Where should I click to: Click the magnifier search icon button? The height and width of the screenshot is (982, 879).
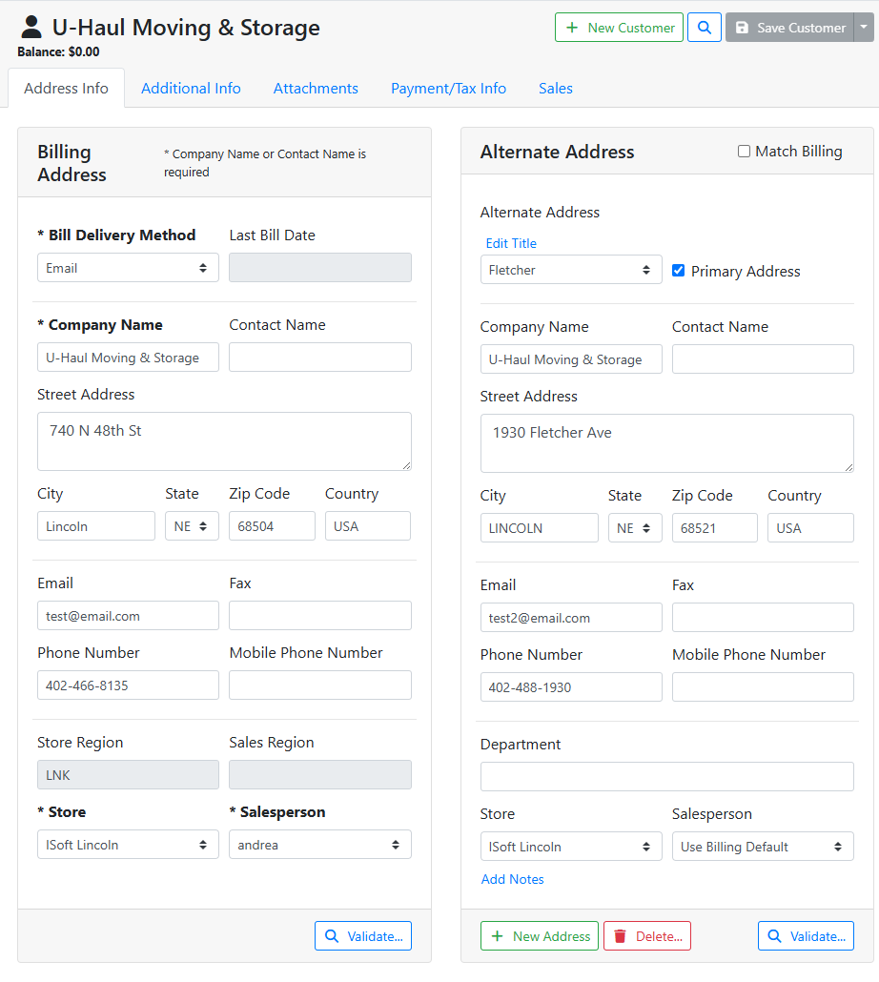point(705,28)
